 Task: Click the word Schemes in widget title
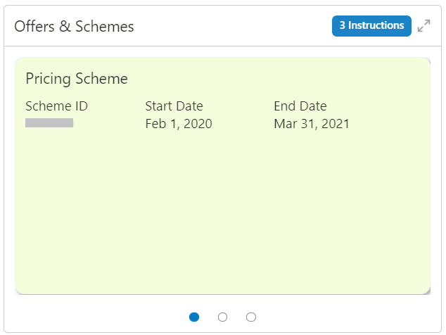click(104, 27)
